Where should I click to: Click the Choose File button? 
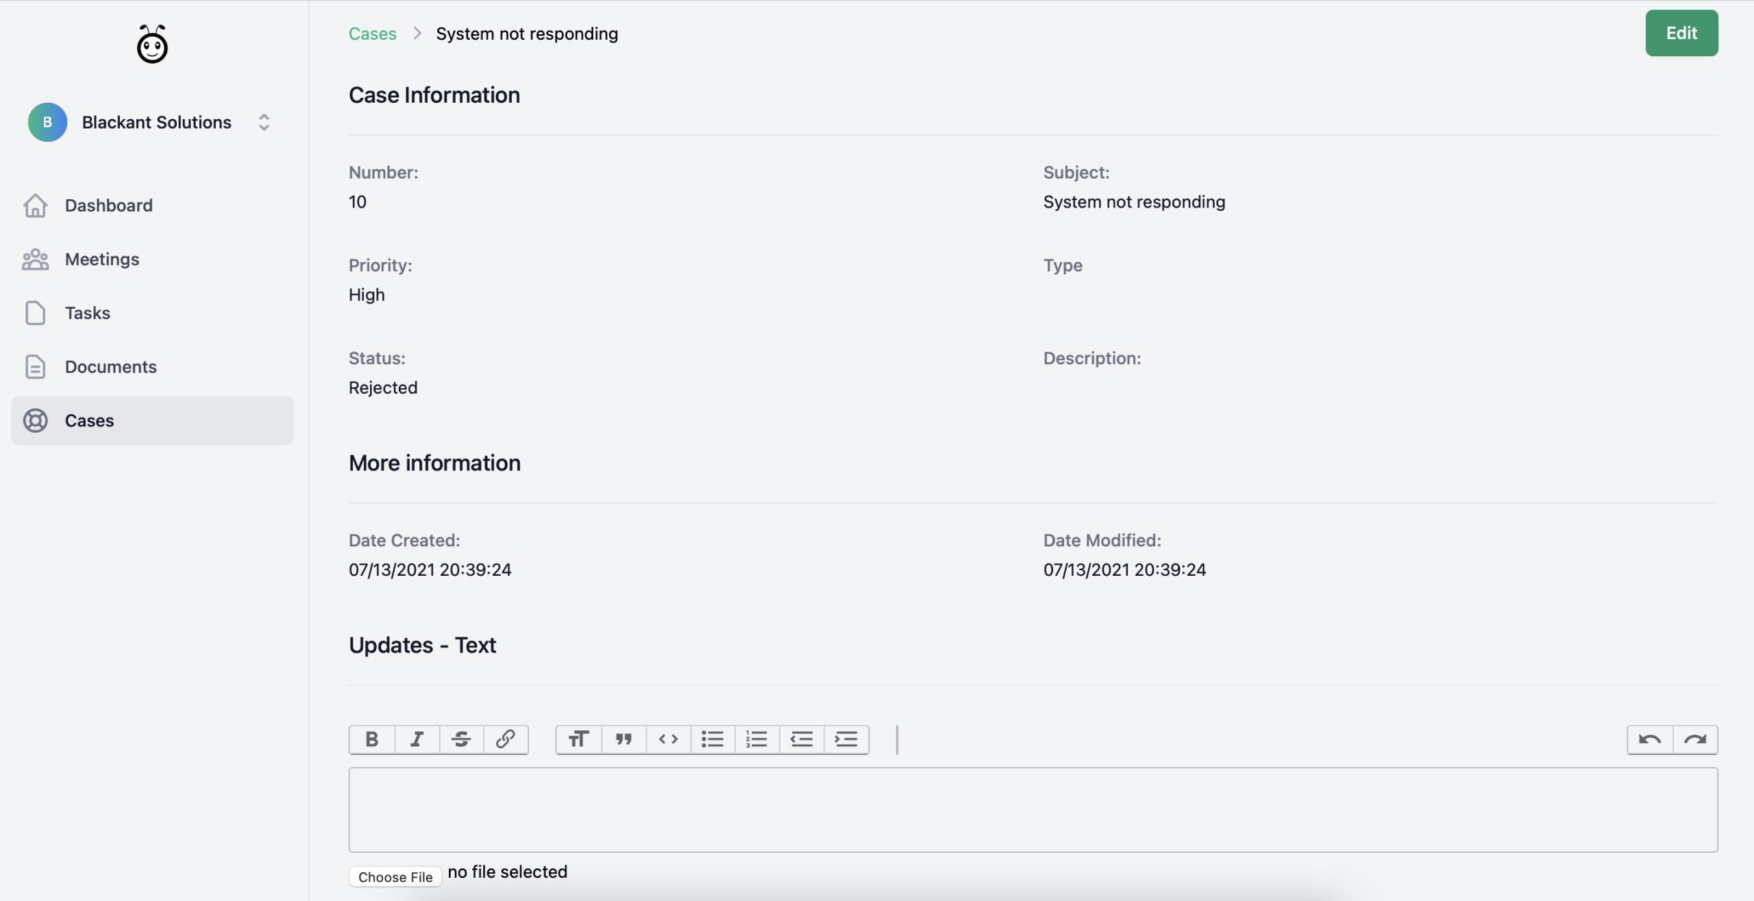coord(395,877)
